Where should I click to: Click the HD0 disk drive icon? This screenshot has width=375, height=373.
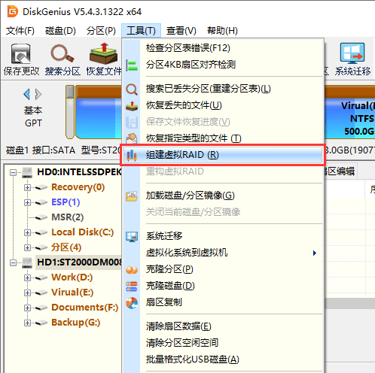click(27, 172)
